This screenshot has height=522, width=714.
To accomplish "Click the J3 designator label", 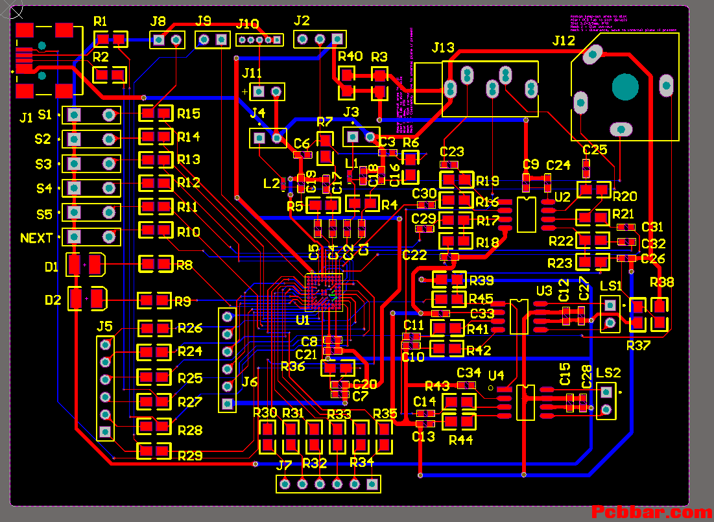I will (x=351, y=112).
